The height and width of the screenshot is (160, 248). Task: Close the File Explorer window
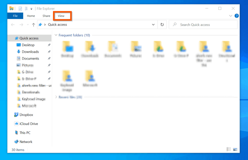pos(233,8)
